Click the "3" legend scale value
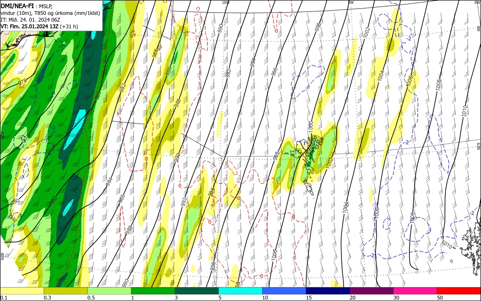 pos(177,298)
